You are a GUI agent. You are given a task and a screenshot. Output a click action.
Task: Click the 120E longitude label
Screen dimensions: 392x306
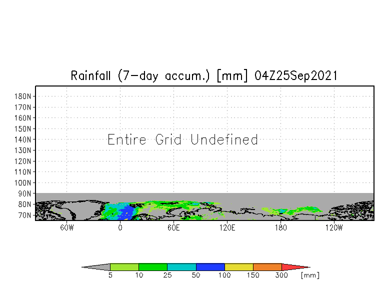click(227, 228)
